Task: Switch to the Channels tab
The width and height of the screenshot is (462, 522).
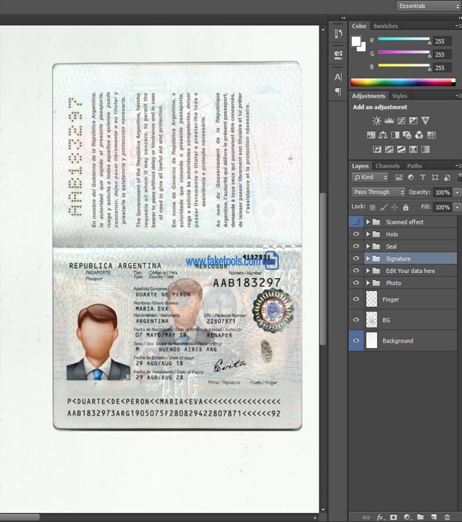Action: tap(388, 166)
